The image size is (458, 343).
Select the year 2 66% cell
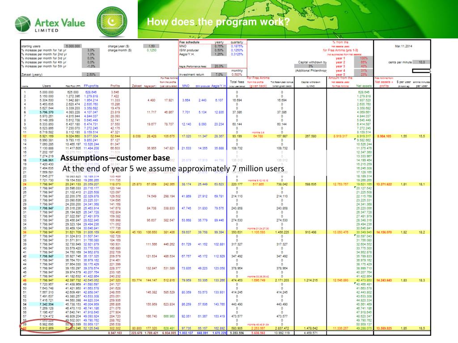point(363,62)
